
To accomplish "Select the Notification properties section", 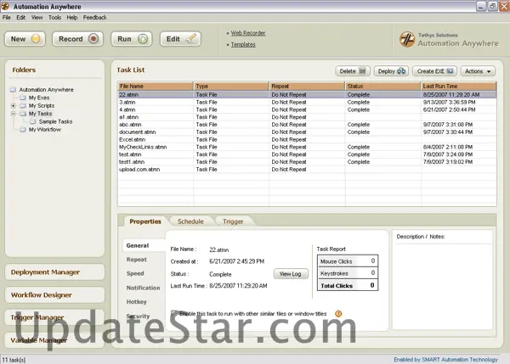I will tap(143, 288).
